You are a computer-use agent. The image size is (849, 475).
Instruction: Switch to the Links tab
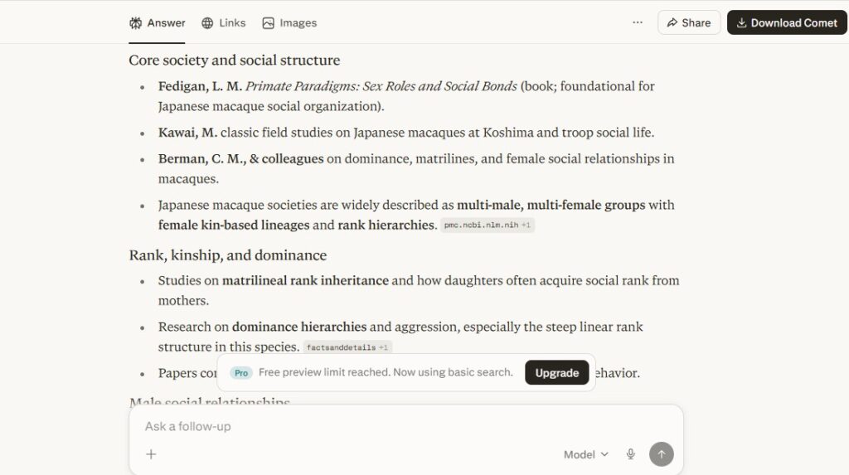tap(224, 22)
